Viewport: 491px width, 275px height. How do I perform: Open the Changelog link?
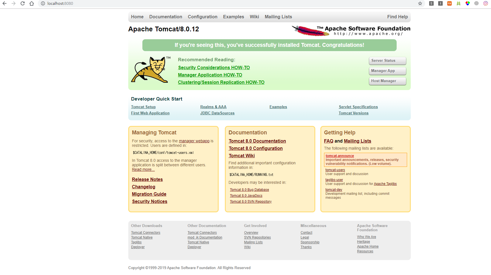144,187
